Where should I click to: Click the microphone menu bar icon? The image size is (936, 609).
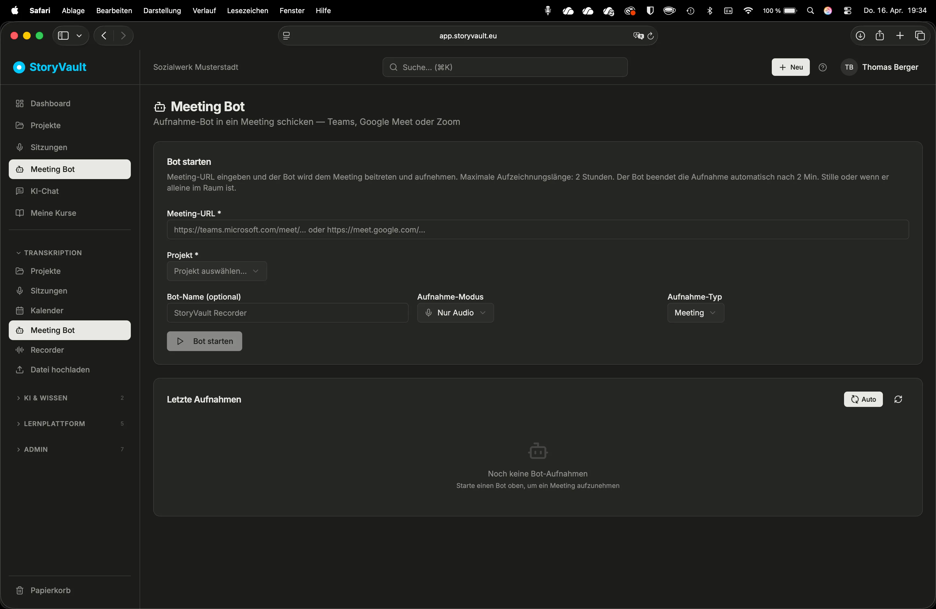(548, 11)
